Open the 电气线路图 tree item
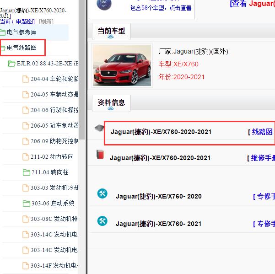 [22, 48]
